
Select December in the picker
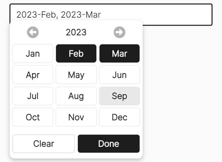[x=119, y=117]
